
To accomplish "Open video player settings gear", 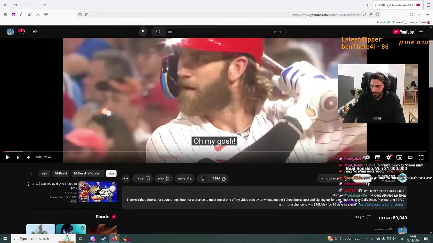I will [388, 157].
